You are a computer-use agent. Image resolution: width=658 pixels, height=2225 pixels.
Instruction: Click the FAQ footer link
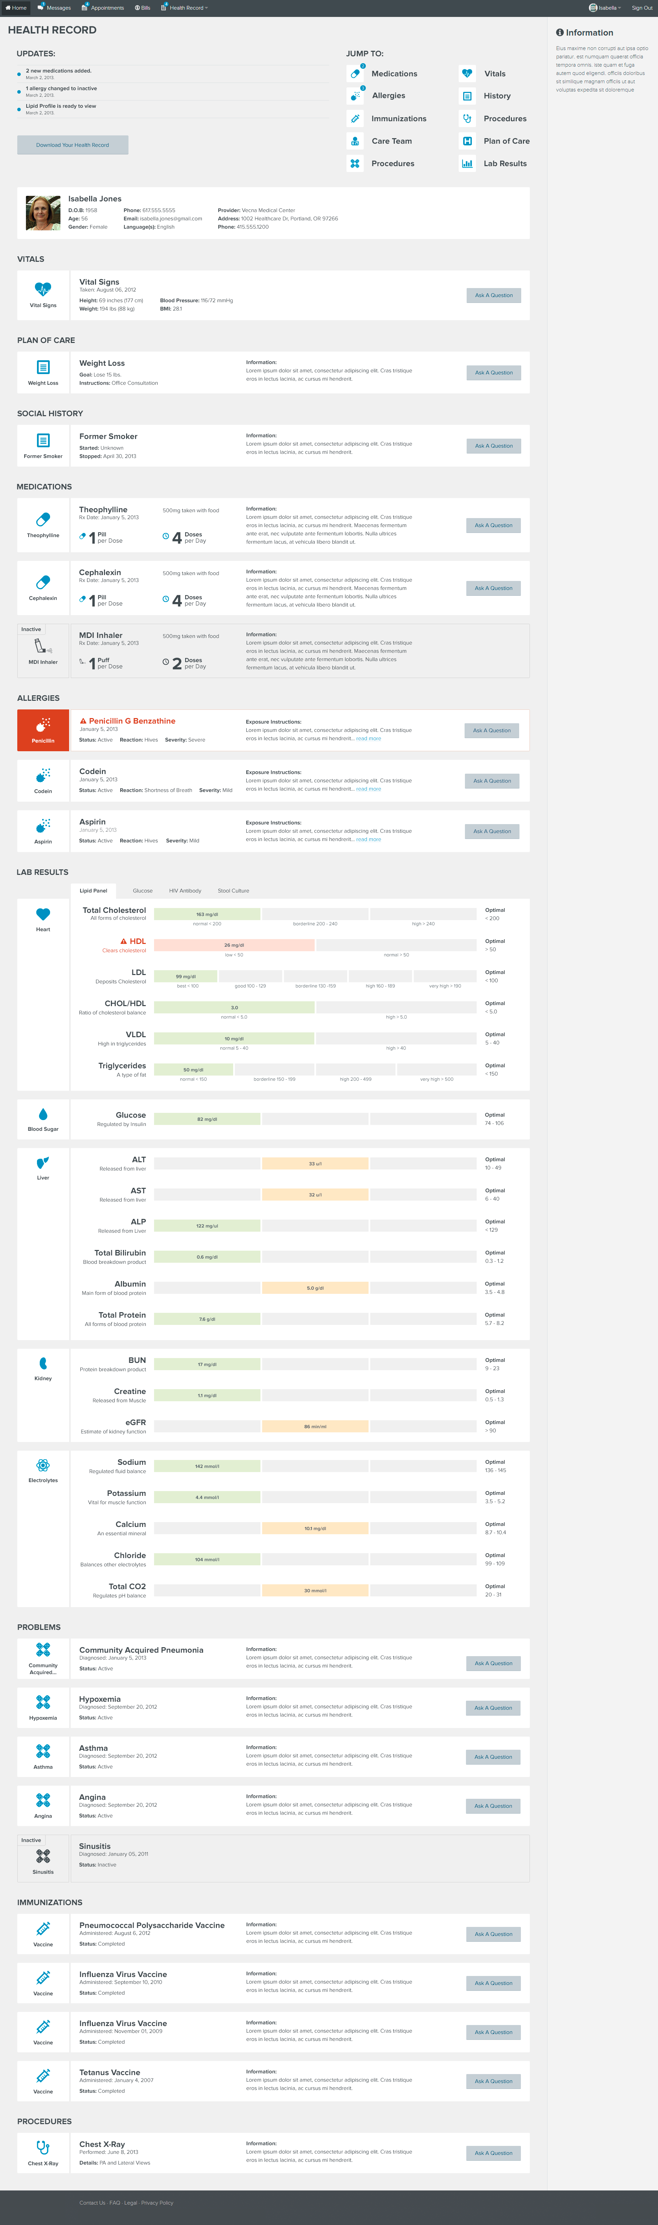115,2203
